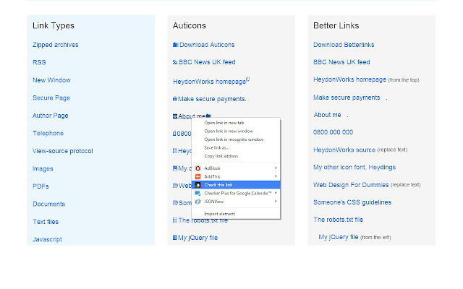The image size is (463, 289).
Task: Open the New Window link
Action: click(51, 80)
